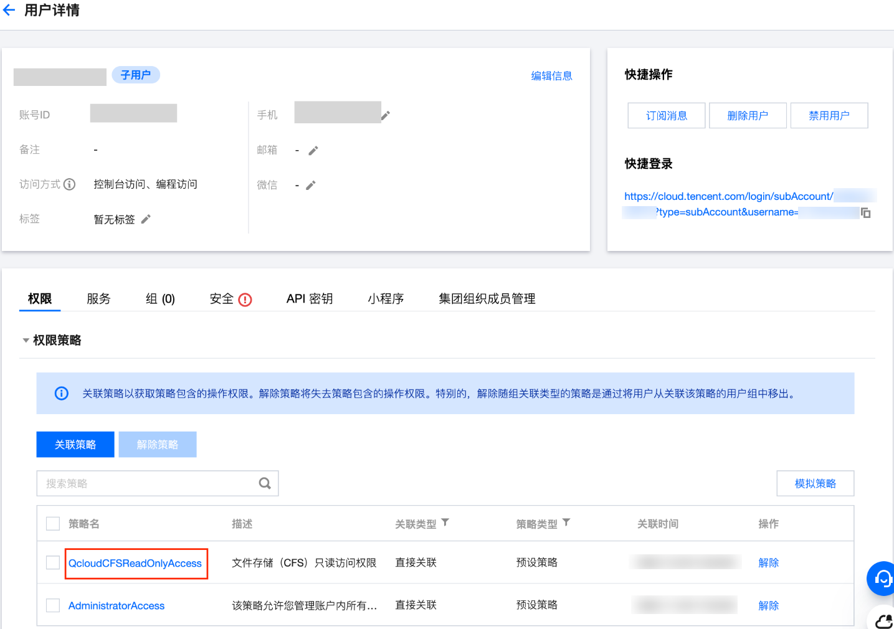Collapse the 权限策略 section triangle
This screenshot has height=629, width=894.
[x=26, y=341]
